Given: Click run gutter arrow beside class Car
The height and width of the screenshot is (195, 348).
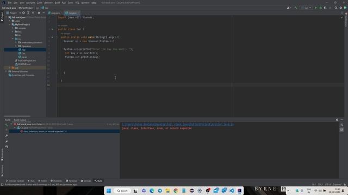Looking at the screenshot, I should [52, 29].
